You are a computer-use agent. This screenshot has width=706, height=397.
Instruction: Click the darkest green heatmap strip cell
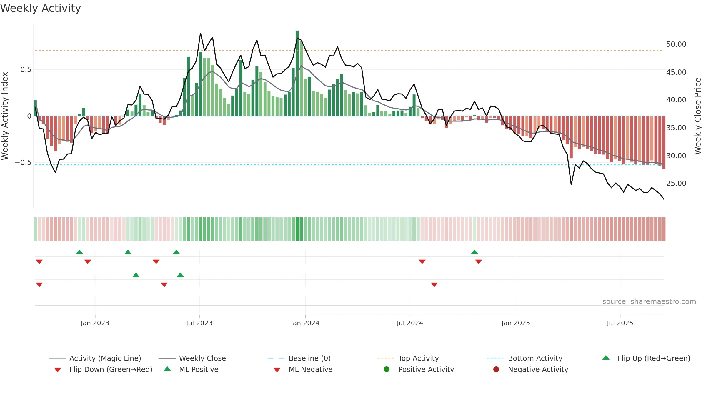[297, 229]
